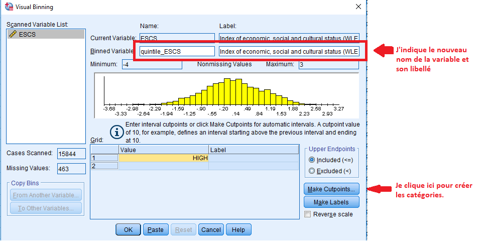Click the Binned Variable name field quintile_ESCS
The width and height of the screenshot is (481, 244).
tap(177, 52)
